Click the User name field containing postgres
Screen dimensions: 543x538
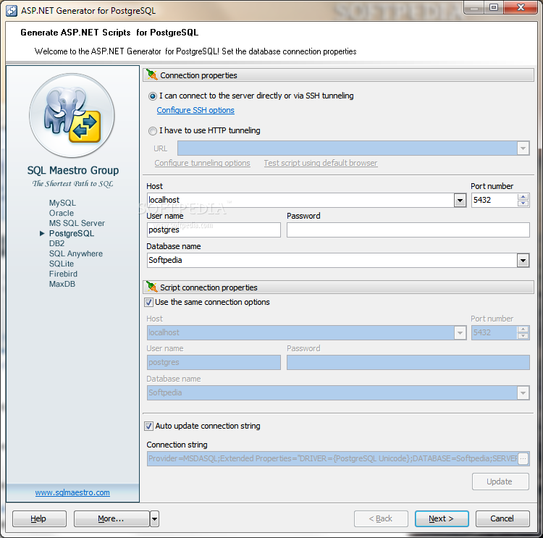[214, 230]
